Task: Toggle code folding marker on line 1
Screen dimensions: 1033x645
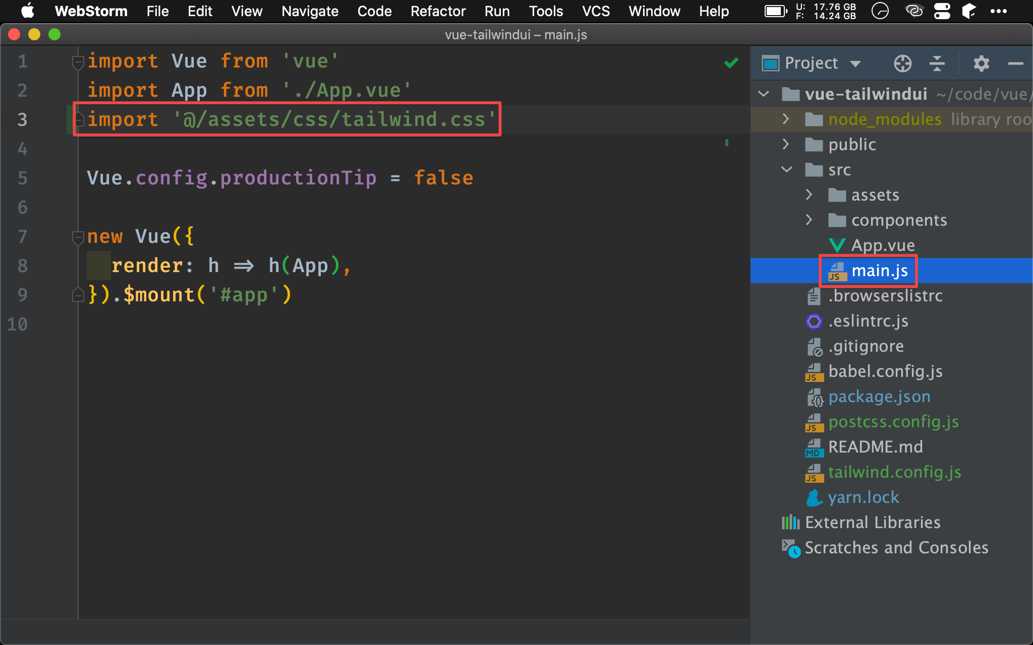Action: point(78,62)
